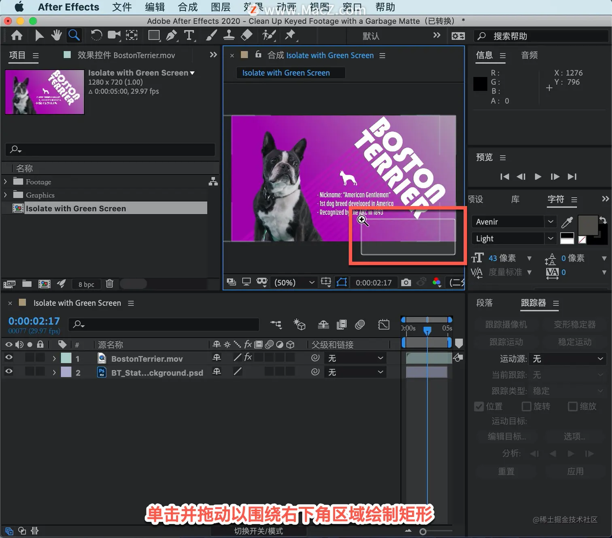Click the 默认 workspace label

371,36
